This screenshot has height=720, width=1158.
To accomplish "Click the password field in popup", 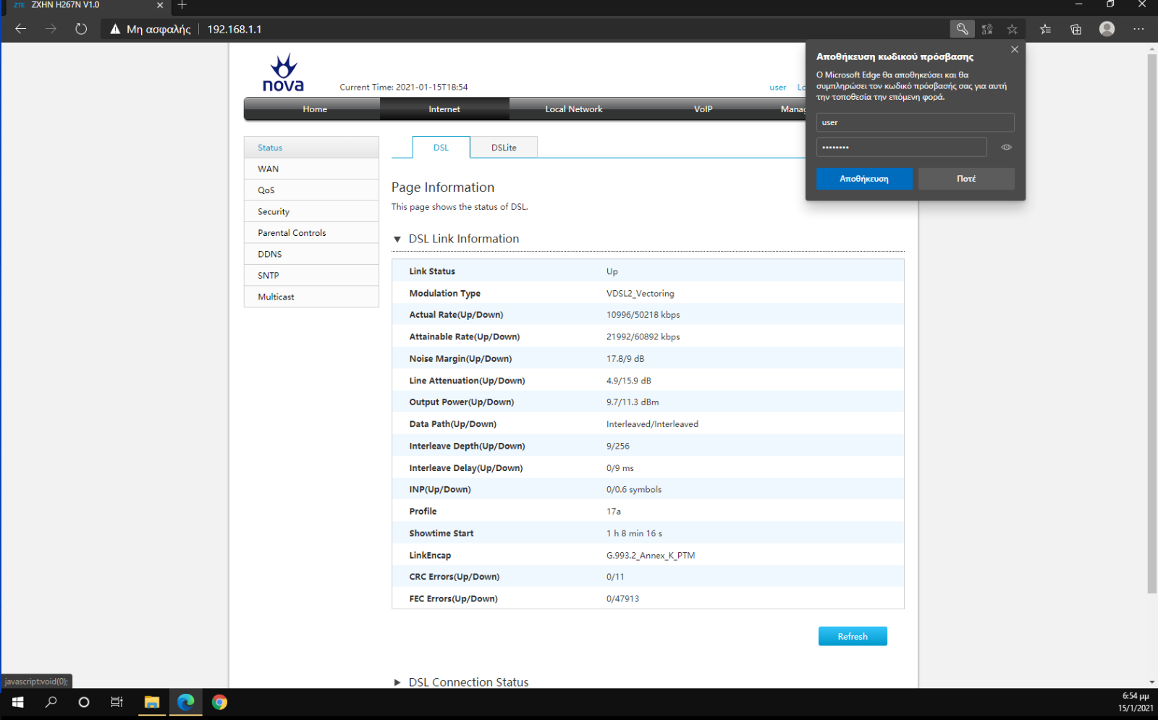I will tap(901, 147).
